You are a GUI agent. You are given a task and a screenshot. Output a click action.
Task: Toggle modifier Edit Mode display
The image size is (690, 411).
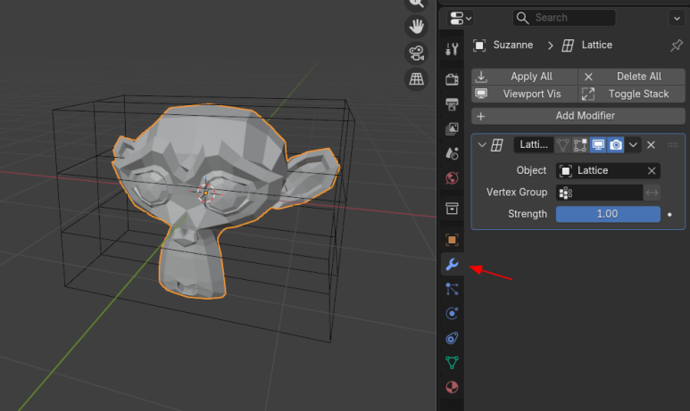pos(580,144)
